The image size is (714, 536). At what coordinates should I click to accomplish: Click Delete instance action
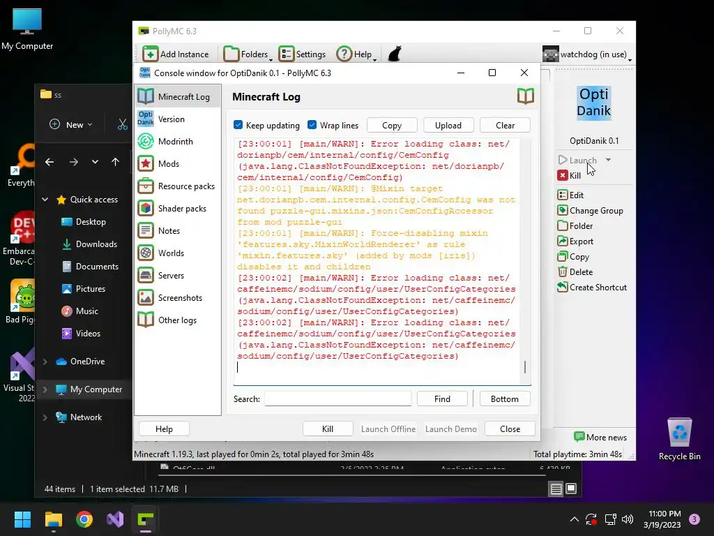[575, 272]
